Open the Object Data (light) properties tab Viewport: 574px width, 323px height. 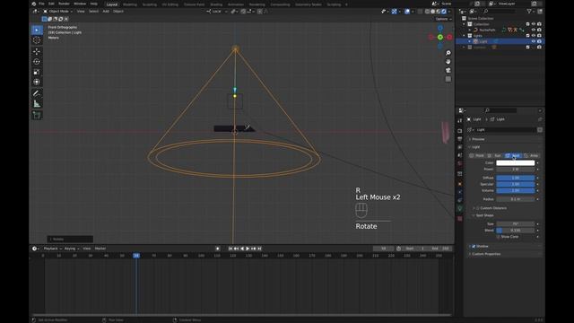460,208
